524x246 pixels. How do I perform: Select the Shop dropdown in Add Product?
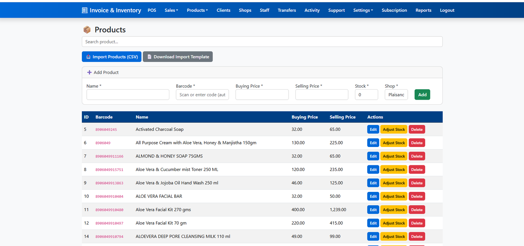[396, 95]
